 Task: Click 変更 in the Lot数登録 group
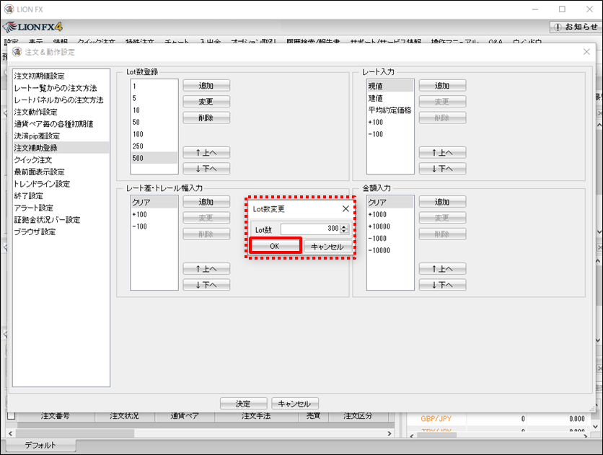(x=206, y=102)
